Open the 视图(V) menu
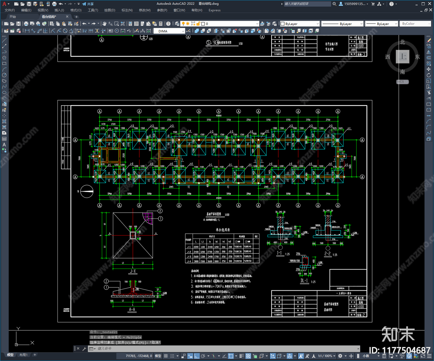434x361 pixels. pos(43,10)
